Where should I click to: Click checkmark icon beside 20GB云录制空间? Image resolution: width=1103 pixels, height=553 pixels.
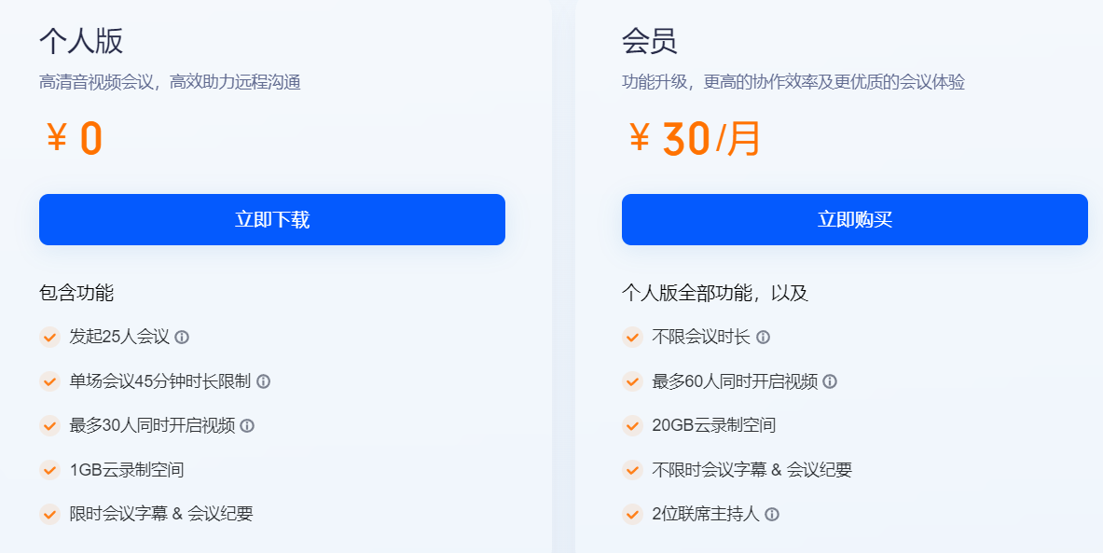(633, 425)
